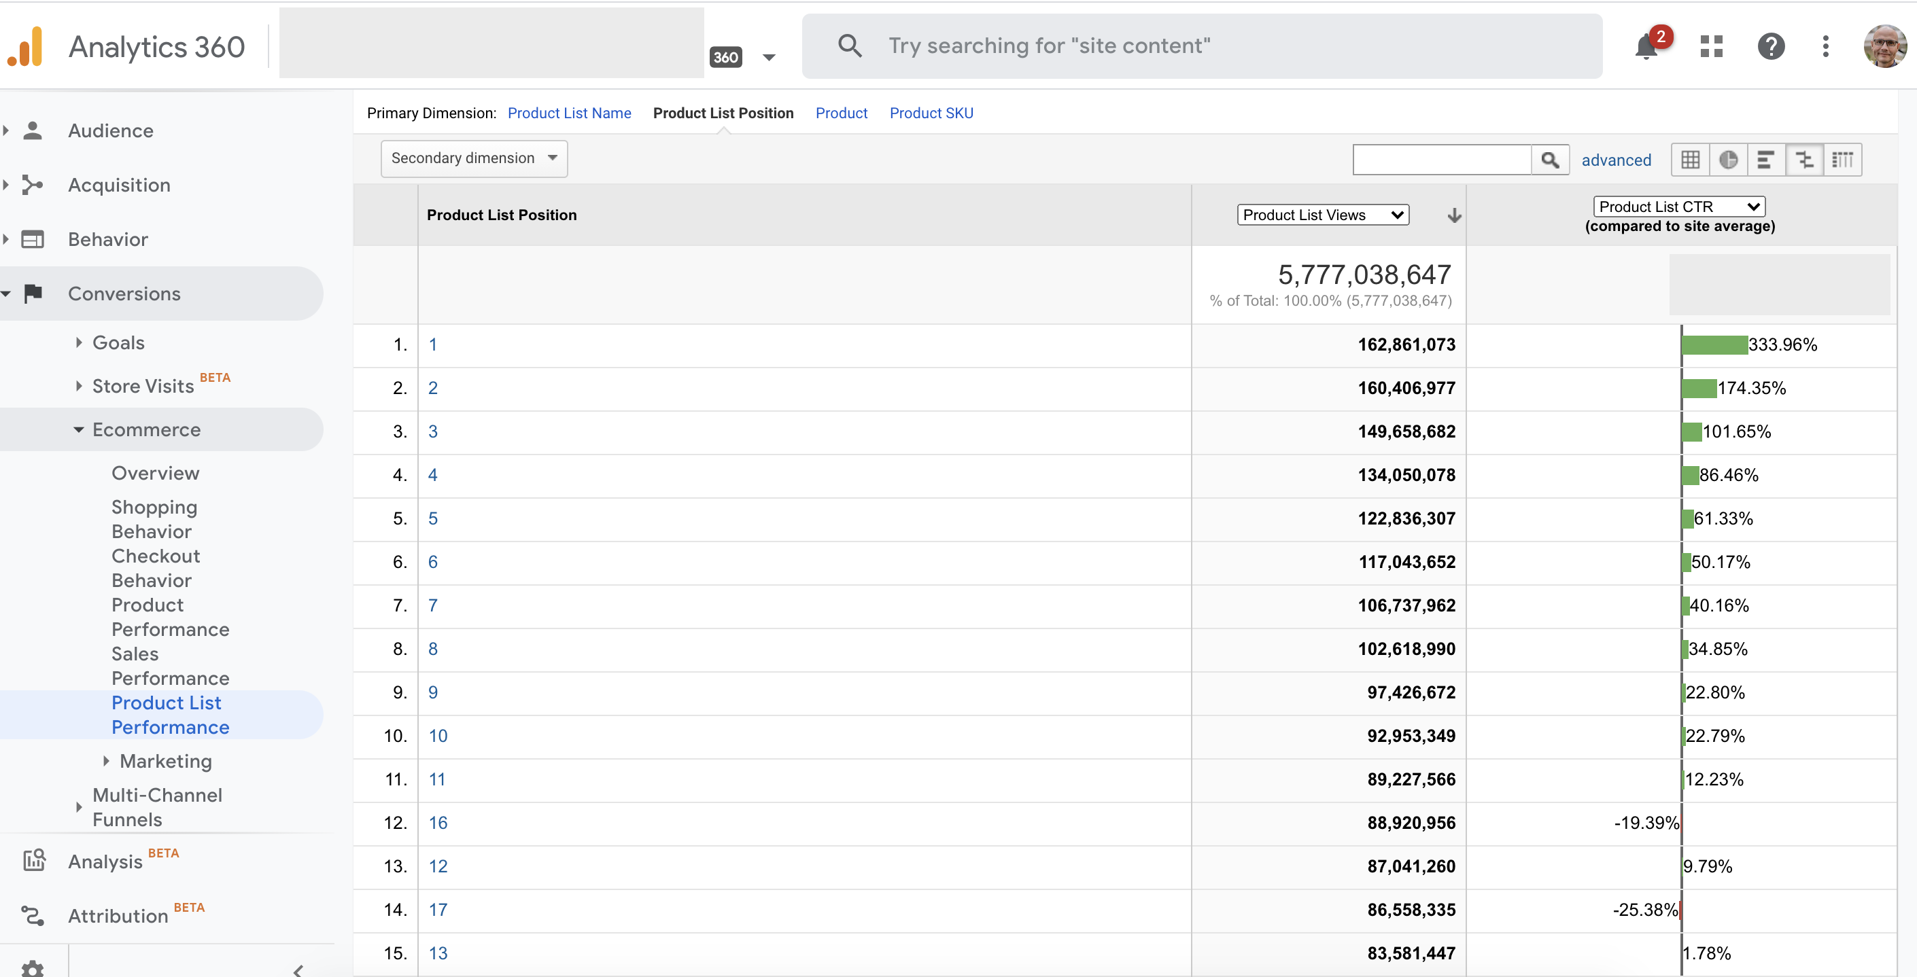The image size is (1917, 977).
Task: Expand Store Visits submenu
Action: (x=79, y=386)
